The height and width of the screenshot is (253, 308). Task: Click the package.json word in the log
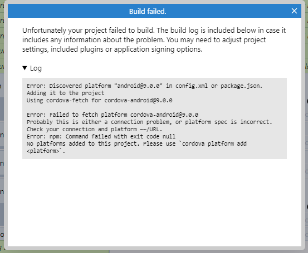(x=241, y=86)
